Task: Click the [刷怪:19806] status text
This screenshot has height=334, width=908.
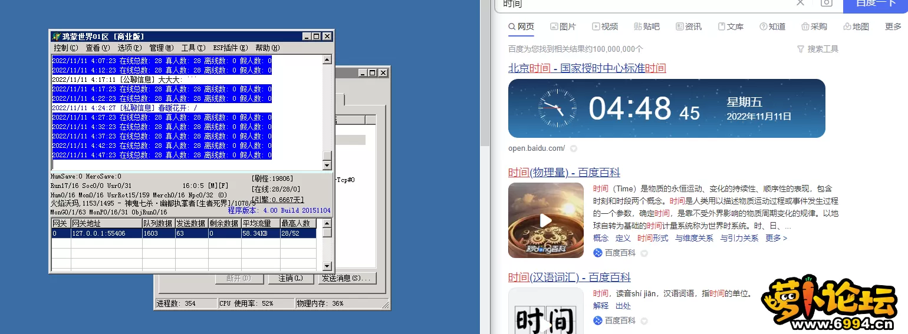Action: (x=272, y=178)
